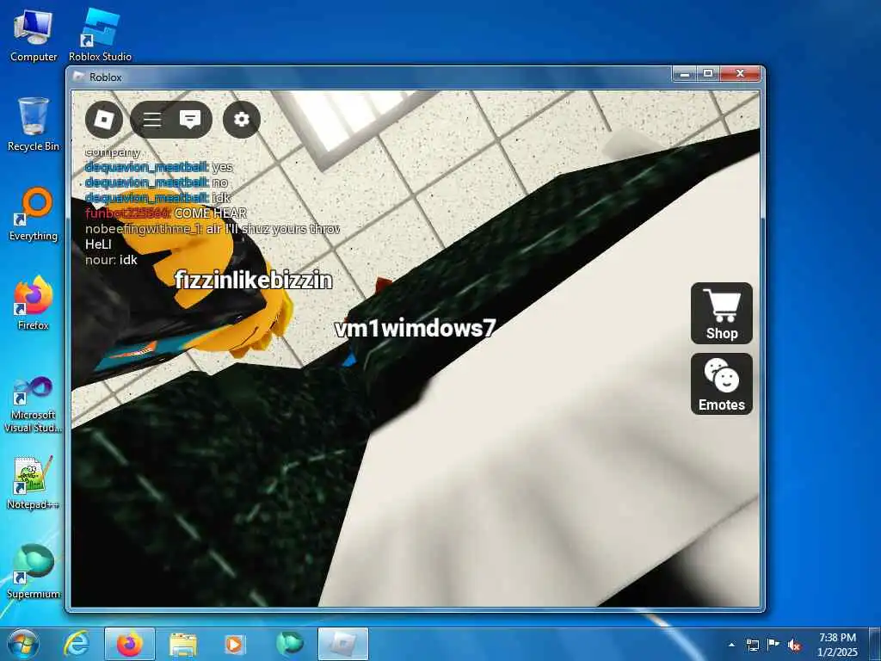Click dequavion_meatball's 'yes' chat message
The width and height of the screenshot is (881, 661).
coord(158,167)
